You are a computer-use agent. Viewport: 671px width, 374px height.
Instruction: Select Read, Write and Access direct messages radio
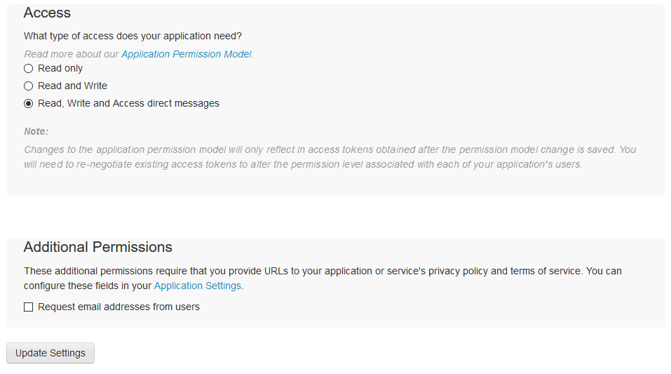pyautogui.click(x=29, y=104)
